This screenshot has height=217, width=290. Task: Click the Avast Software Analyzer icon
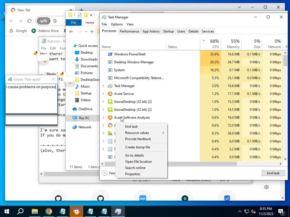pos(110,118)
